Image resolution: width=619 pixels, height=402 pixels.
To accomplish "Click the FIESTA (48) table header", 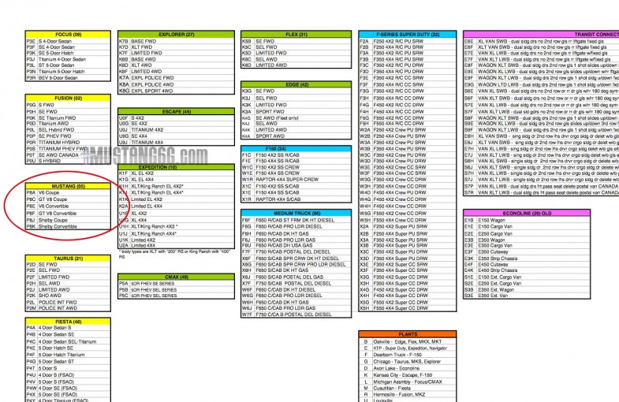I will pos(68,322).
